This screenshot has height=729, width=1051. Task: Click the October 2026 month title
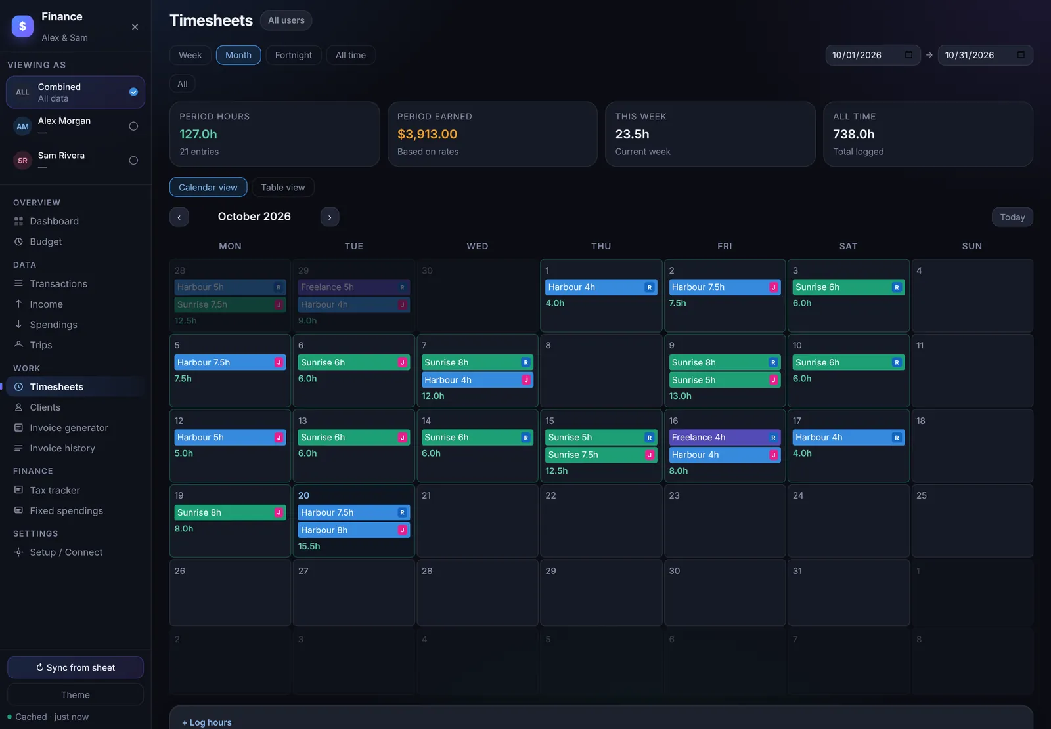(x=254, y=217)
